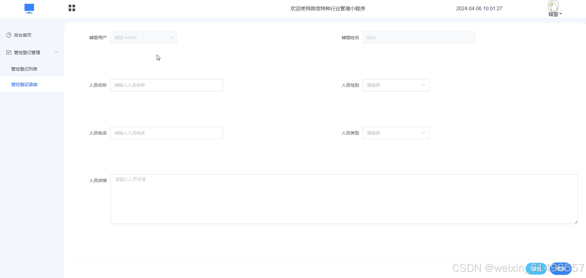Click into 人员详情 text area

[x=344, y=199]
